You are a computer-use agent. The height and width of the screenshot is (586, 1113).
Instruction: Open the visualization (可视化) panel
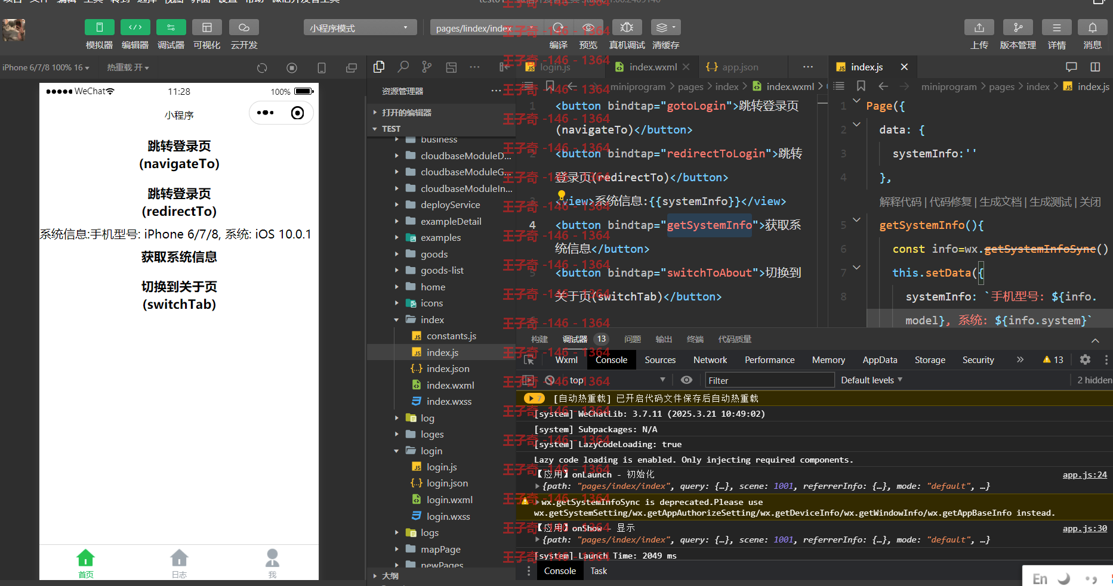pos(206,27)
